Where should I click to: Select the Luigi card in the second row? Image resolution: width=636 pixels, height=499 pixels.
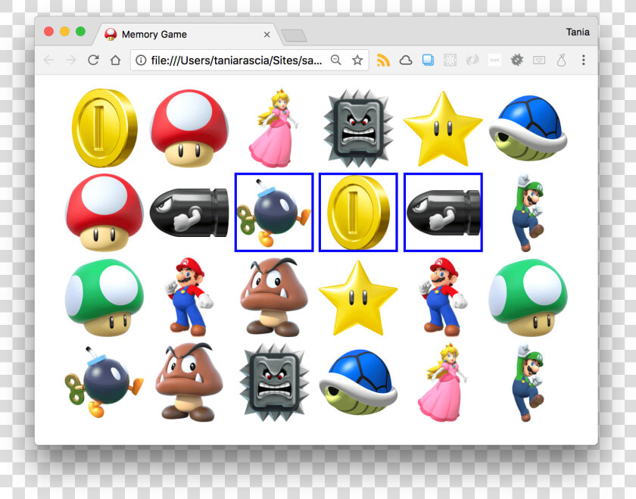(x=528, y=213)
